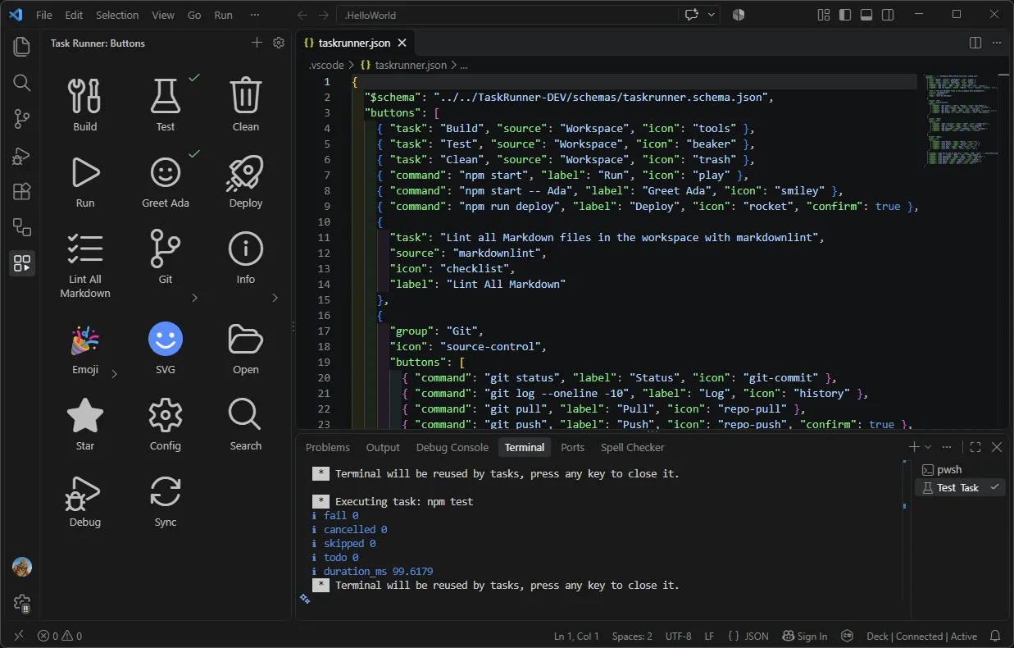Add a new Task Runner button with plus
Screen dimensions: 1014x648
point(257,43)
